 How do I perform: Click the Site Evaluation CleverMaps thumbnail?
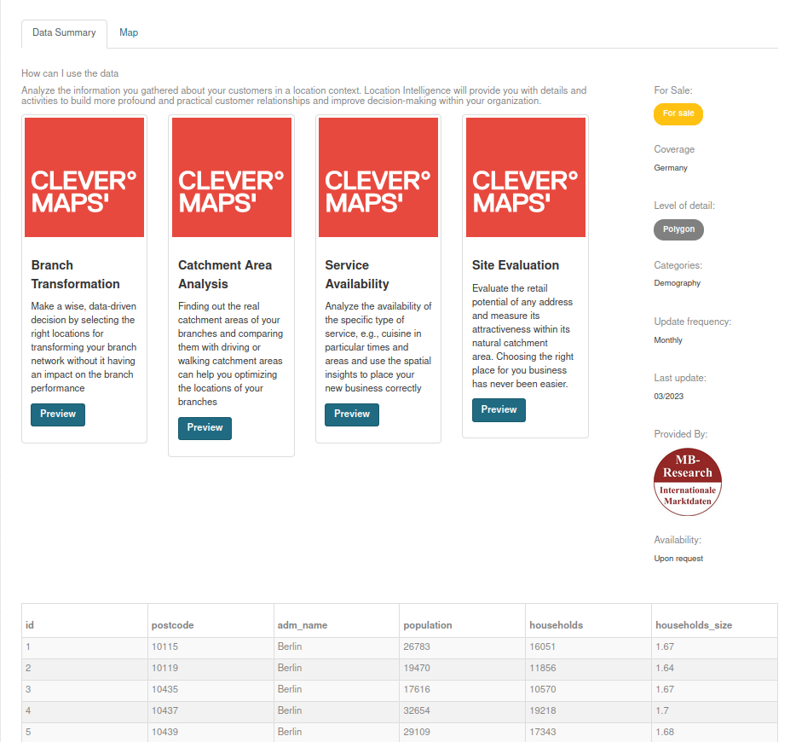pyautogui.click(x=525, y=177)
